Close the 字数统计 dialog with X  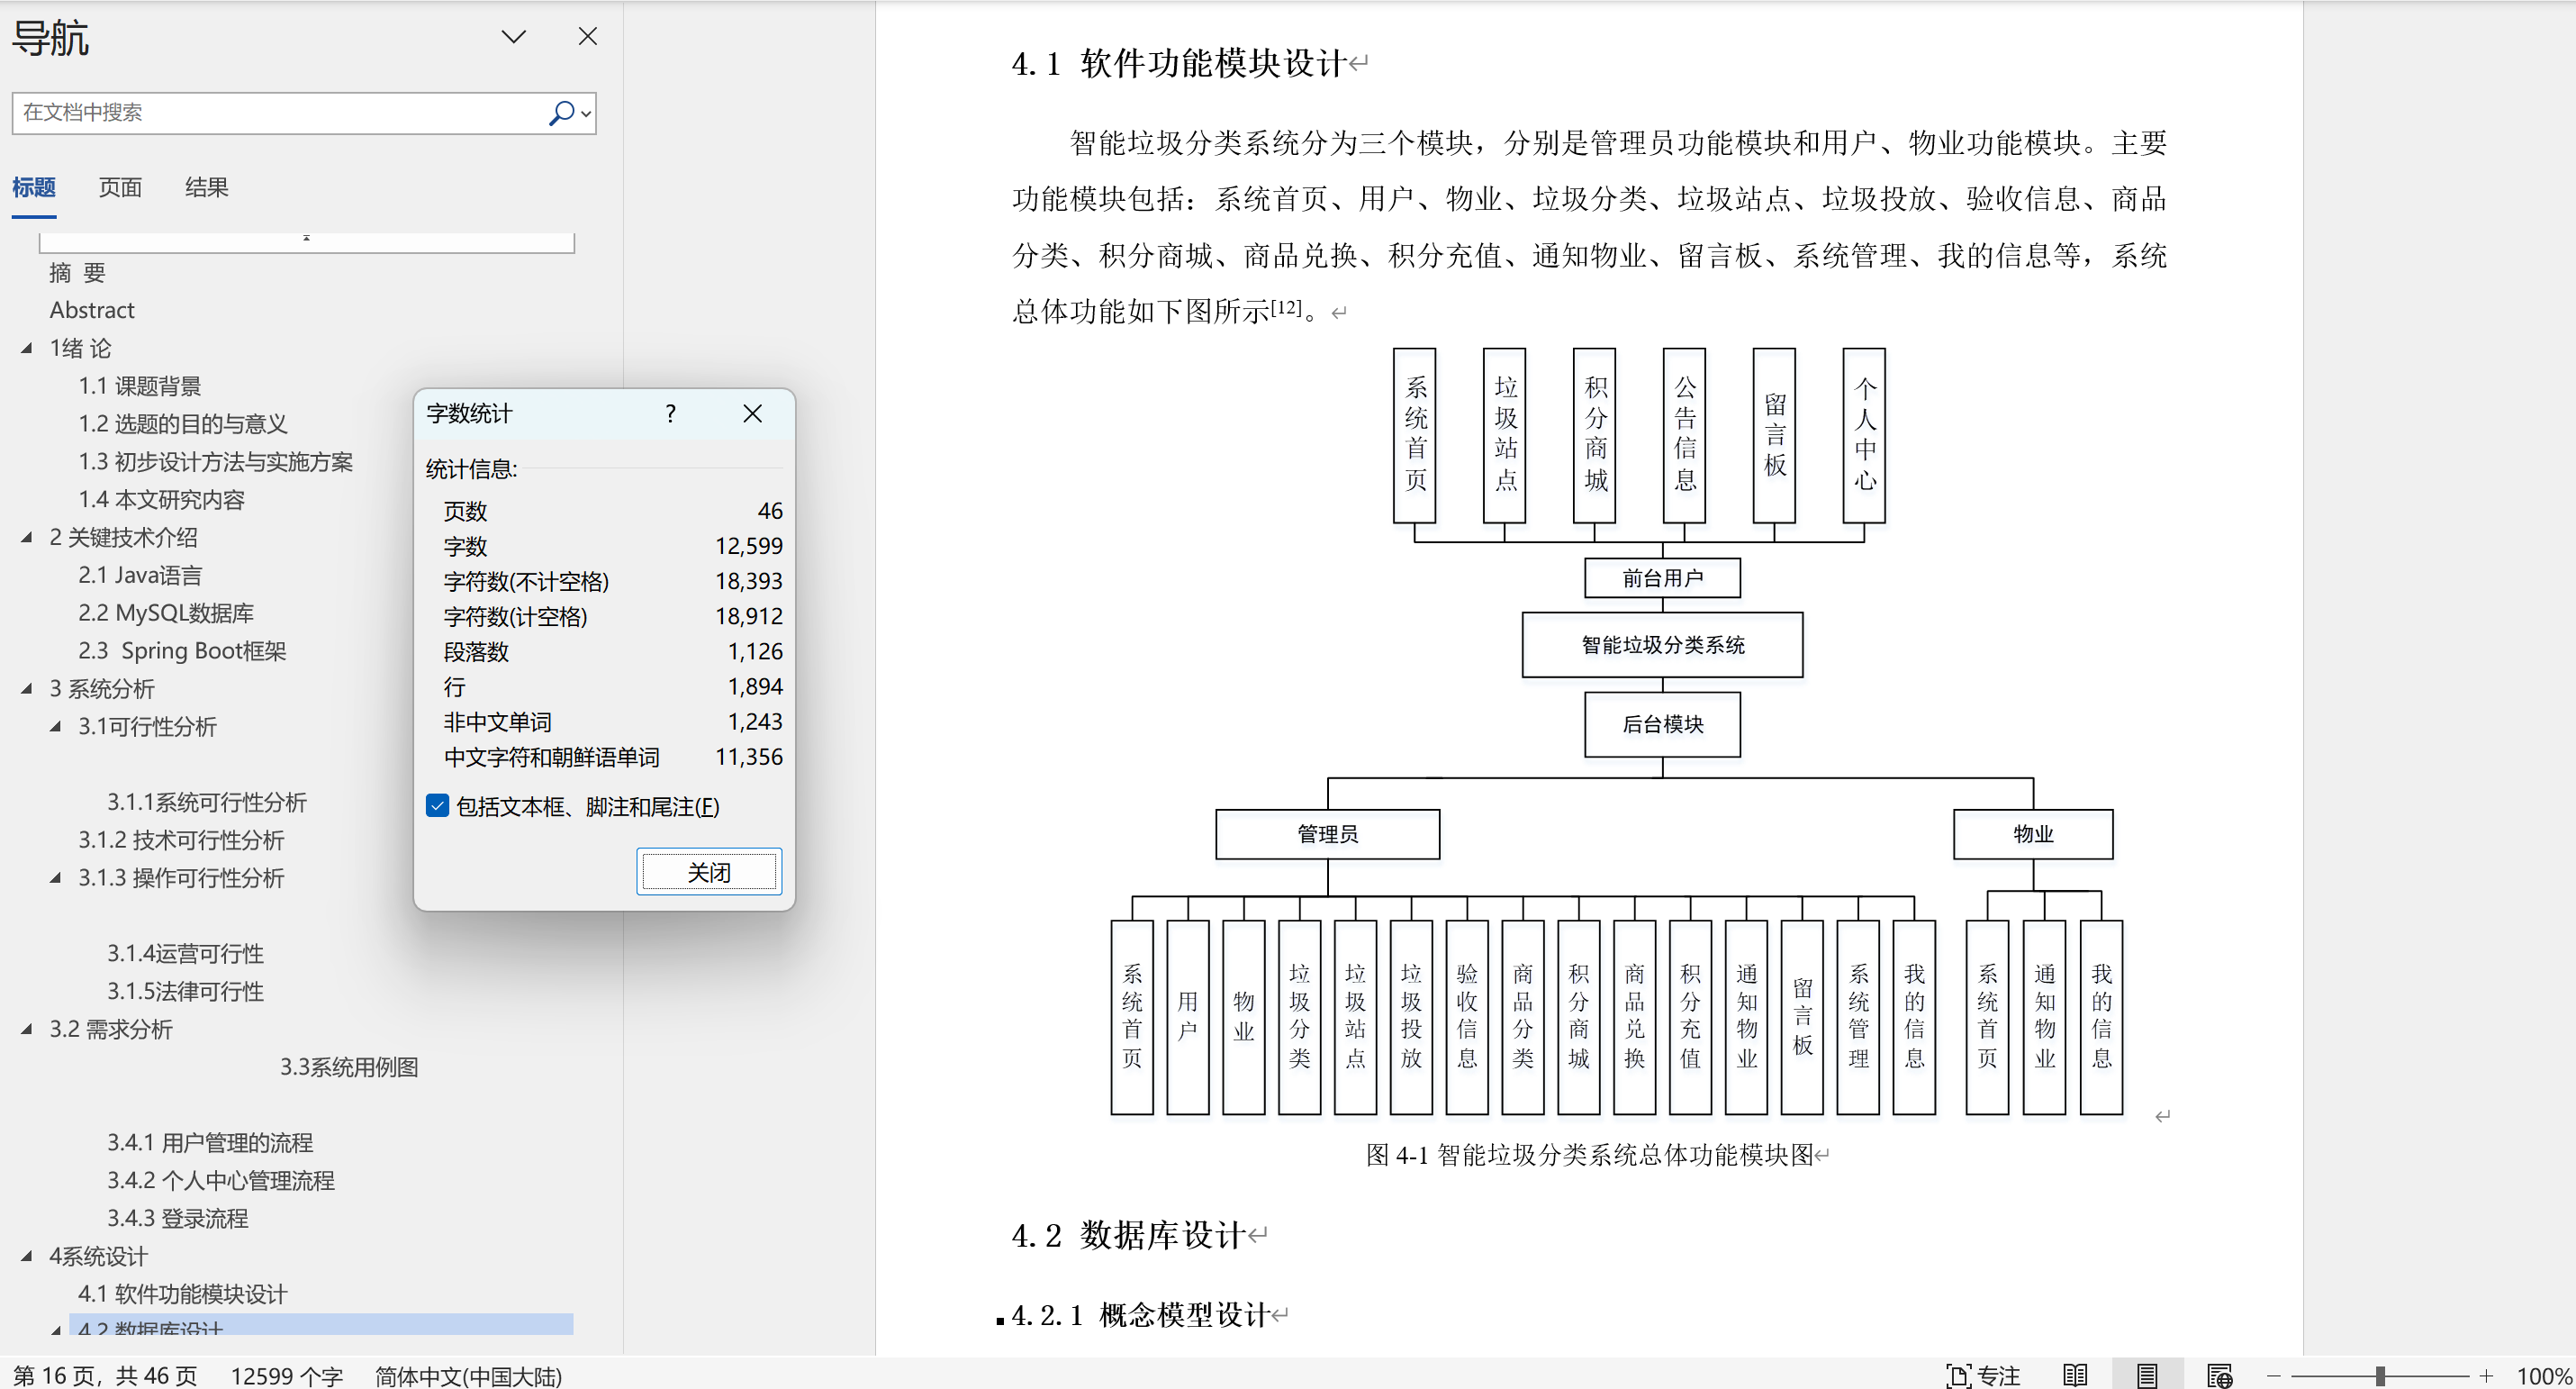point(753,413)
